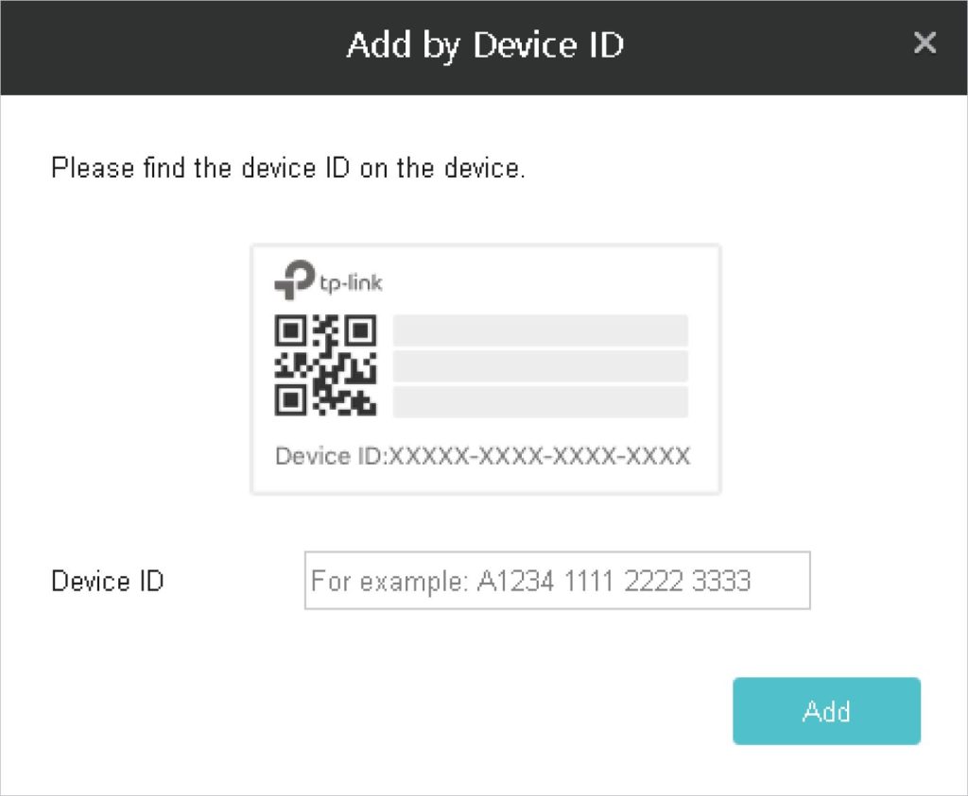Image resolution: width=968 pixels, height=796 pixels.
Task: Click the Device ID:XXXXX example on the label
Action: pos(482,456)
